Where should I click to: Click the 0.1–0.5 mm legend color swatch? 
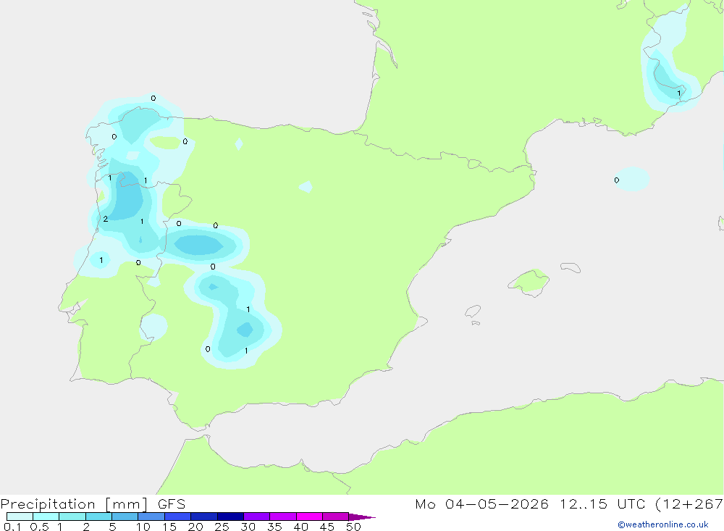[x=20, y=517]
